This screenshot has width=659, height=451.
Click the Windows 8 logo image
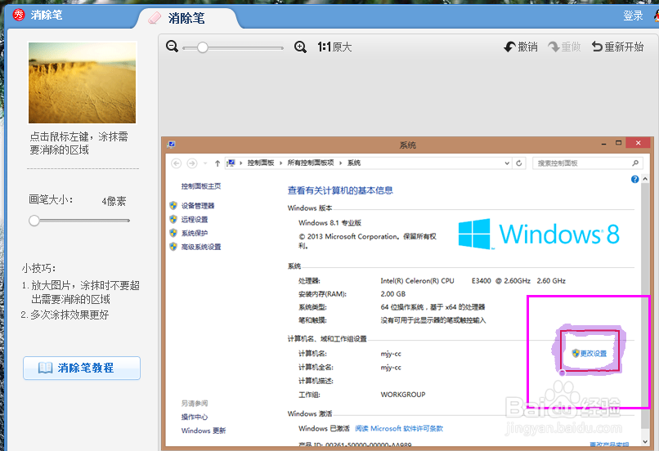tap(539, 234)
